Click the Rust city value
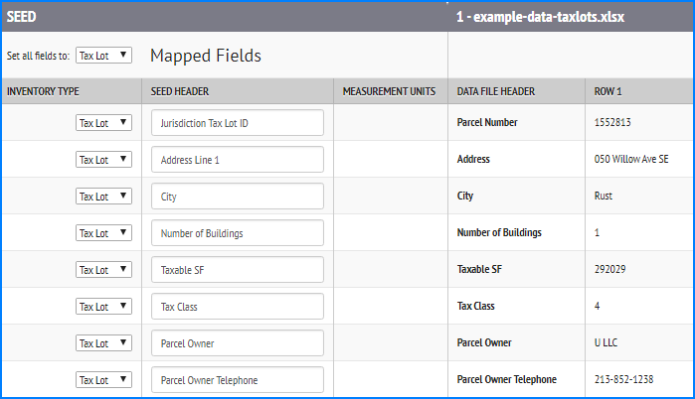695x399 pixels. [x=604, y=196]
